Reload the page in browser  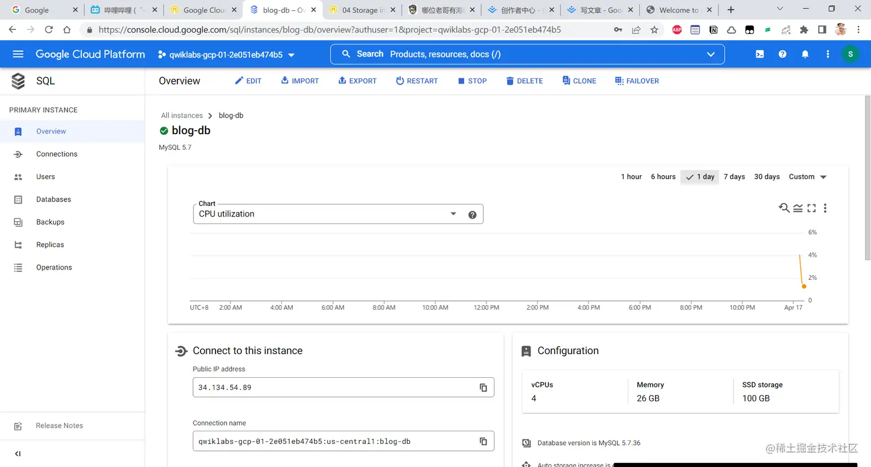(x=48, y=30)
